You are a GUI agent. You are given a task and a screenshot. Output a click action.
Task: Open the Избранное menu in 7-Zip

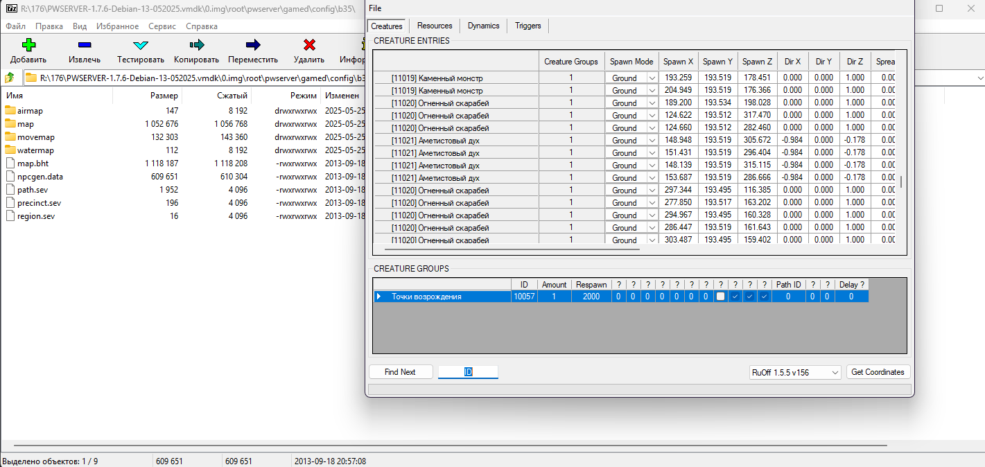pos(116,26)
